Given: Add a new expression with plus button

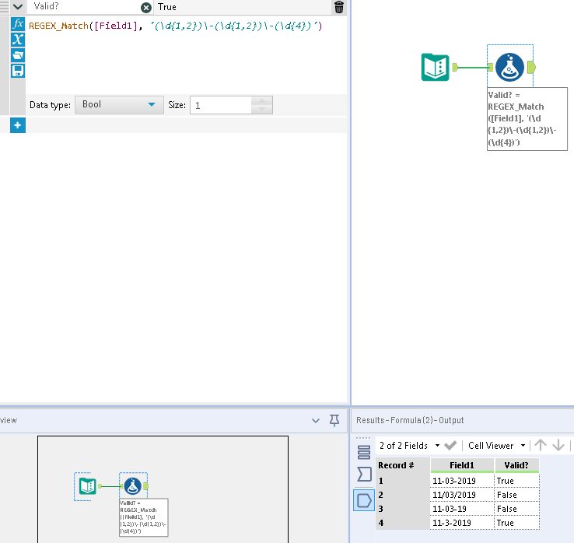Looking at the screenshot, I should (18, 125).
